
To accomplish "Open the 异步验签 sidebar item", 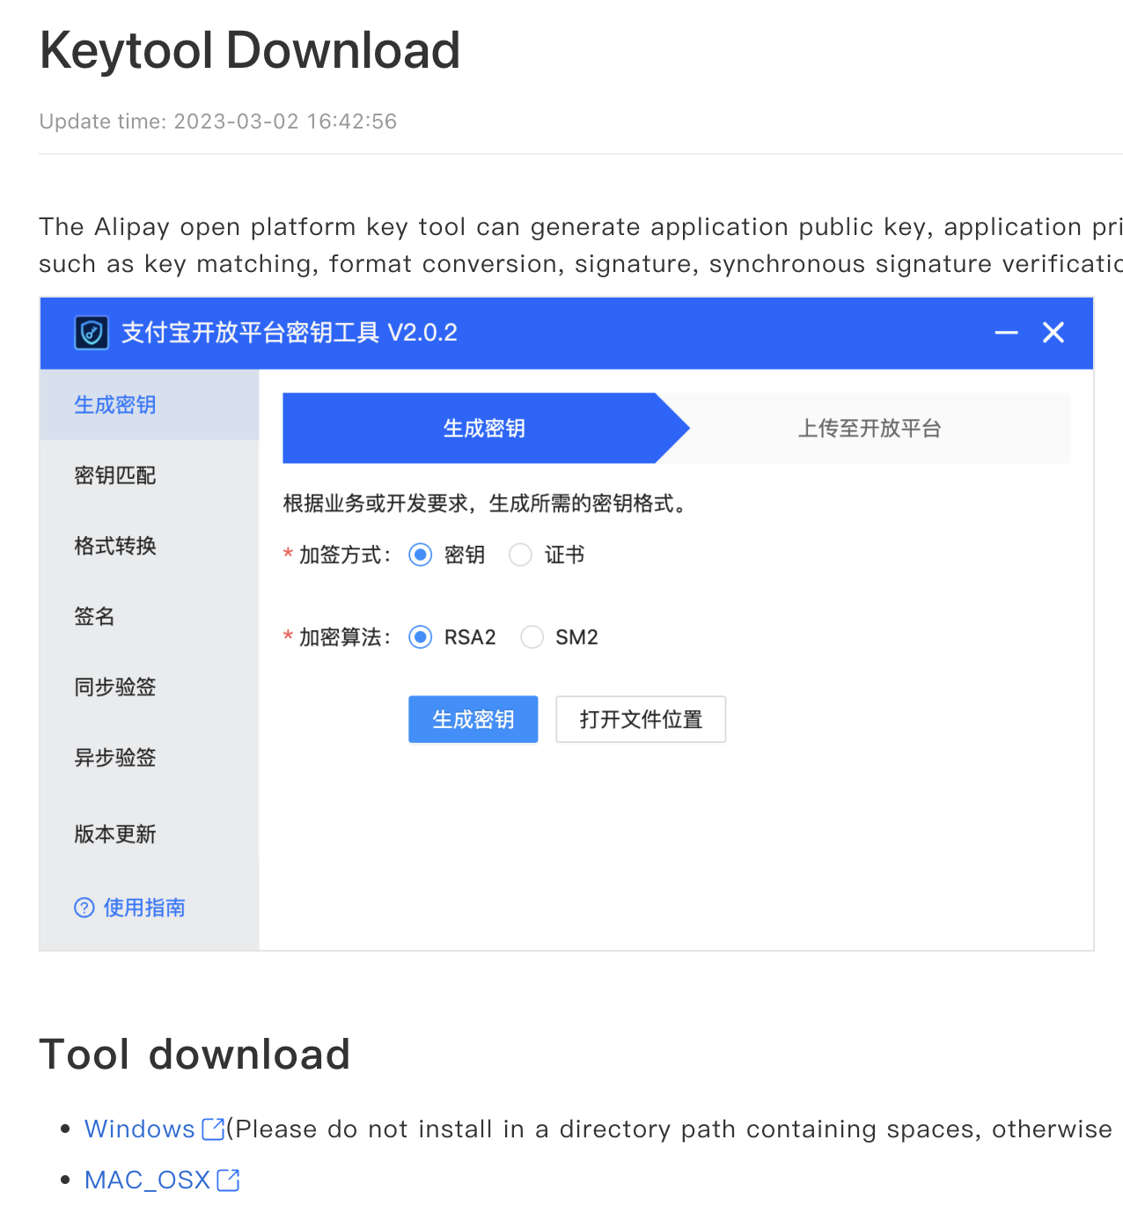I will 150,757.
